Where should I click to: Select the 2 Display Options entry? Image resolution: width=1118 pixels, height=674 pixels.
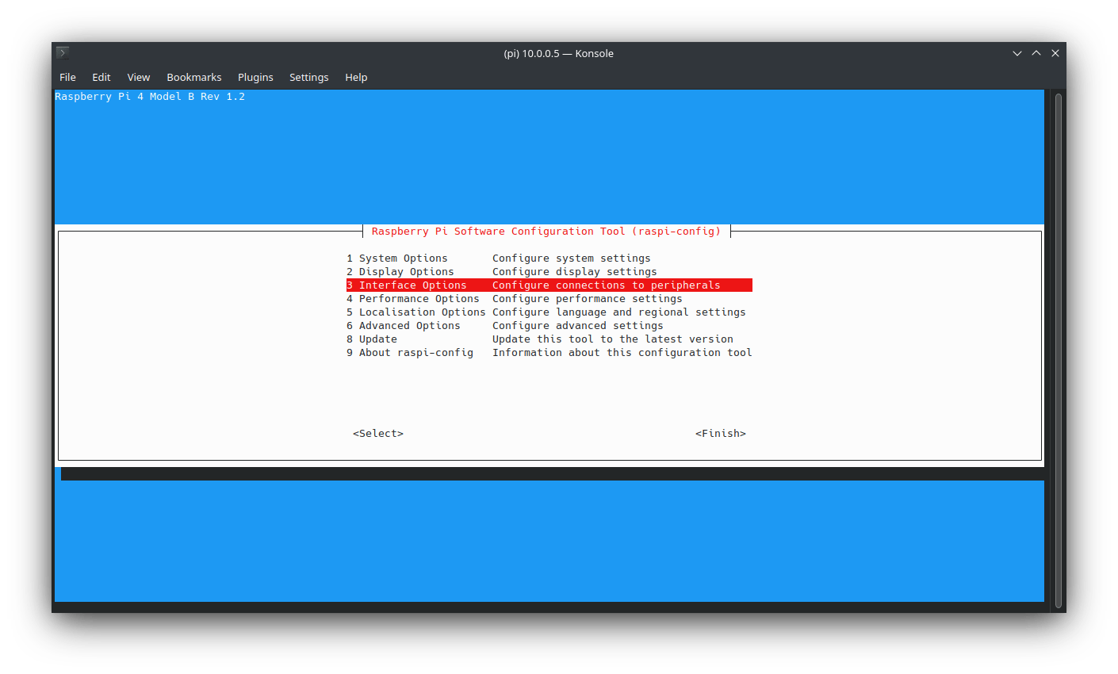(549, 272)
